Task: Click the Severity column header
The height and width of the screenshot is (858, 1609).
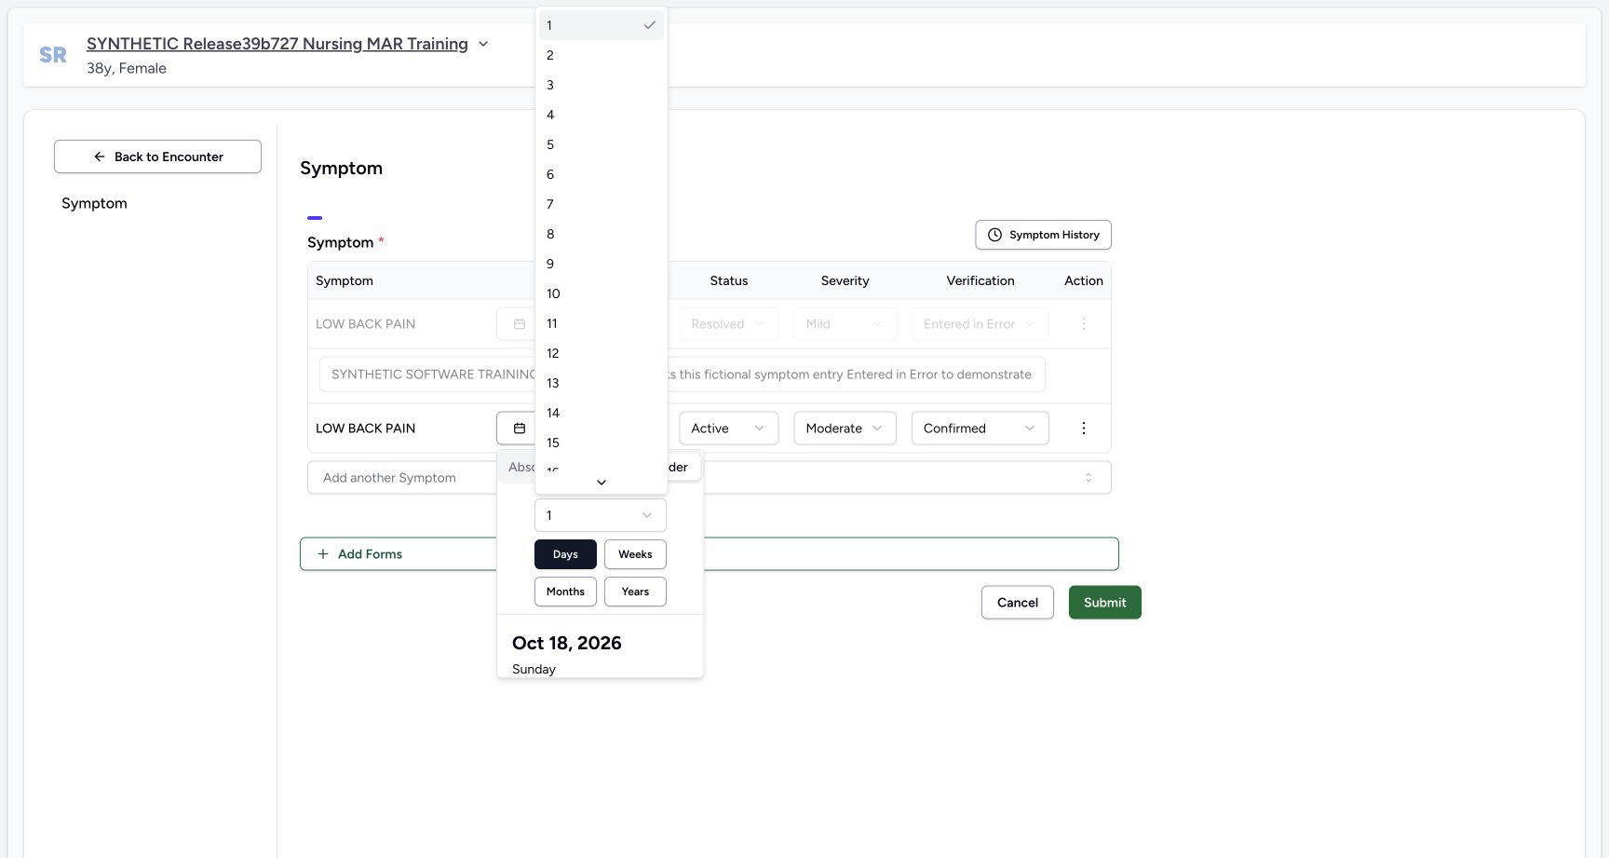Action: tap(845, 280)
